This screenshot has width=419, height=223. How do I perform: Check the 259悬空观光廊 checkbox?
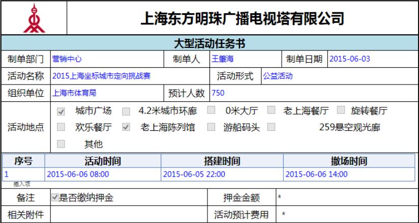(271, 127)
